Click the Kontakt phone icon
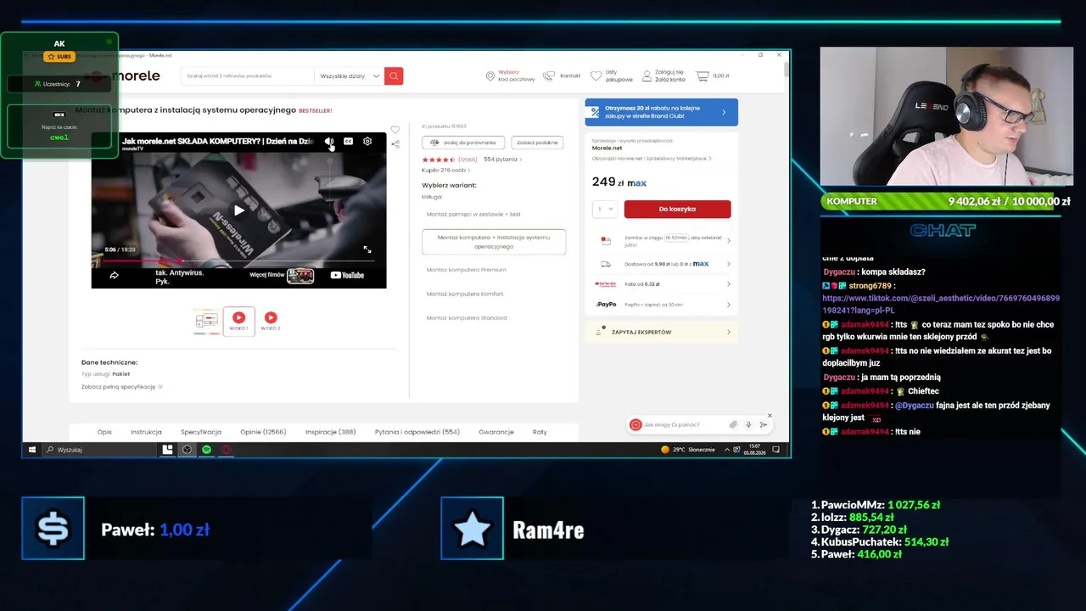This screenshot has width=1086, height=611. [549, 76]
